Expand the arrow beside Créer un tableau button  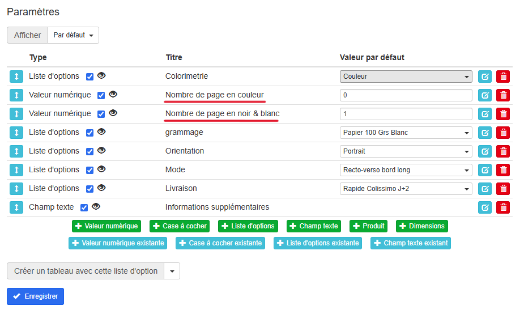click(x=172, y=271)
